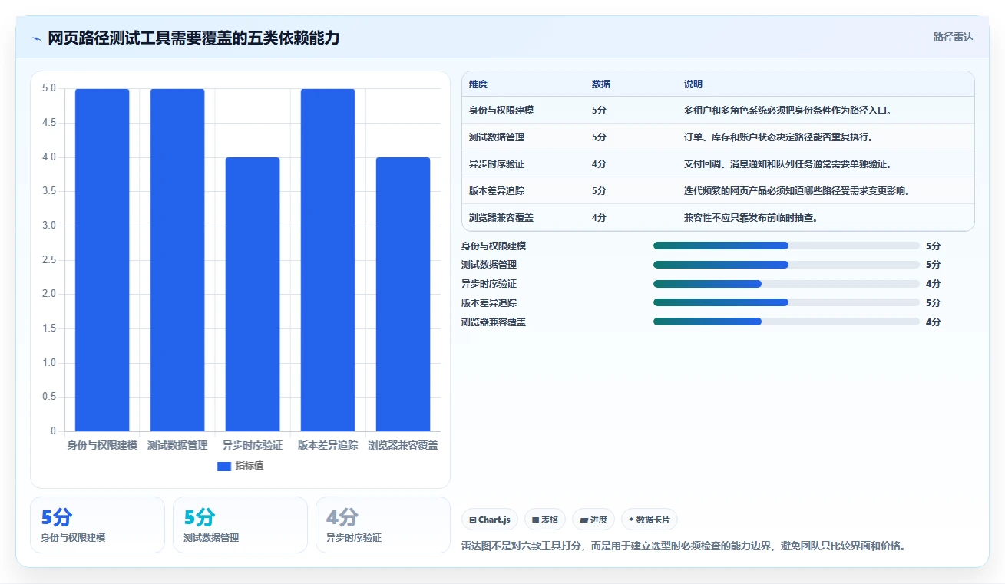Click description 订单、库存和账户状态决定路径能否重复执行
Image resolution: width=1005 pixels, height=584 pixels.
(x=779, y=137)
